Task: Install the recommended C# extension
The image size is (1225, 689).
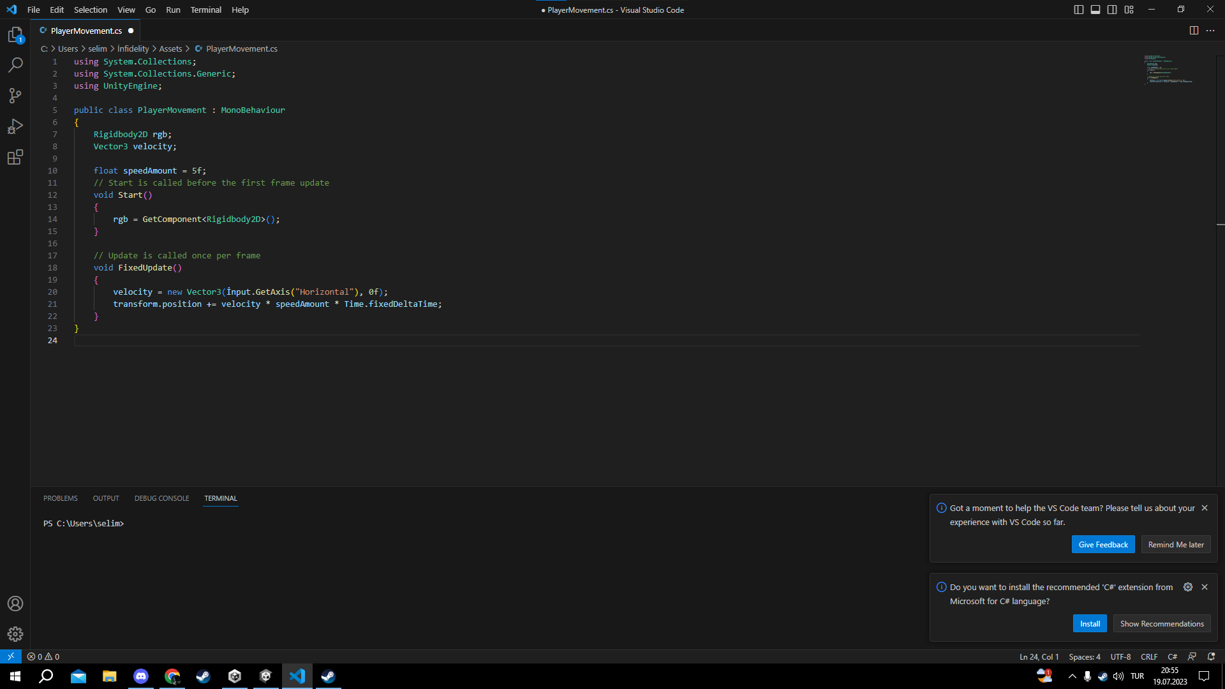Action: pos(1090,624)
